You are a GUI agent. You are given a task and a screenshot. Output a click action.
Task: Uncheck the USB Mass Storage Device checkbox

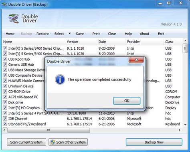[5, 70]
